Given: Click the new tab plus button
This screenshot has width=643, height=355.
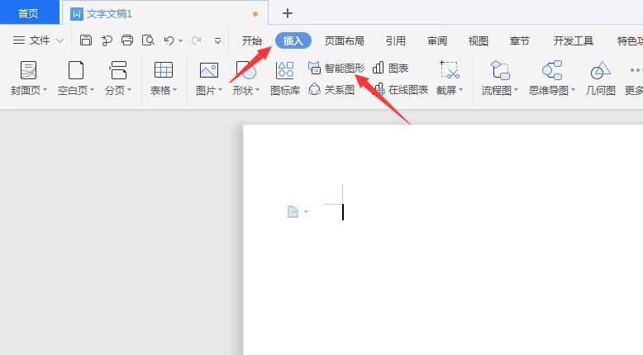Looking at the screenshot, I should click(288, 13).
